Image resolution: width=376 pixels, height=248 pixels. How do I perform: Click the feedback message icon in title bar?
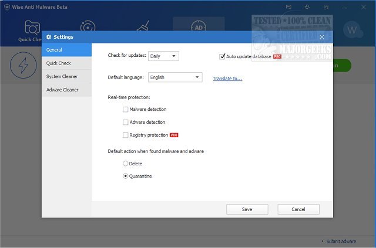[288, 7]
